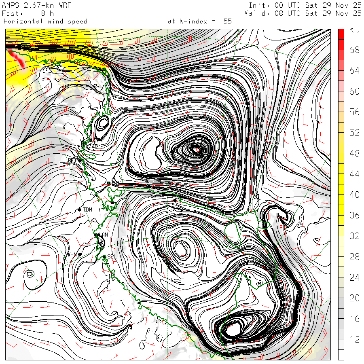Click the 'at k-index = 55' label
Image resolution: width=364 pixels, height=364 pixels.
click(x=199, y=21)
